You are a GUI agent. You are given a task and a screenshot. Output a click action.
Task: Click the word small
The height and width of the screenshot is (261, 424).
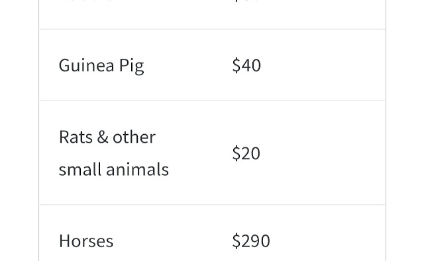tap(80, 169)
